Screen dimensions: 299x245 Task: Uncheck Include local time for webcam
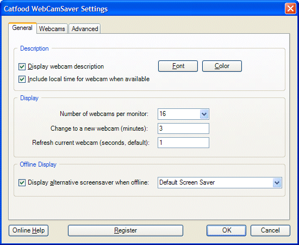[x=22, y=79]
